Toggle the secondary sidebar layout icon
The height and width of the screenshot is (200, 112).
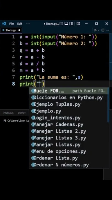pos(71,24)
